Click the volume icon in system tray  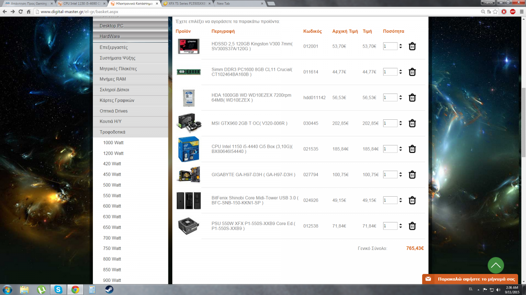(x=498, y=289)
